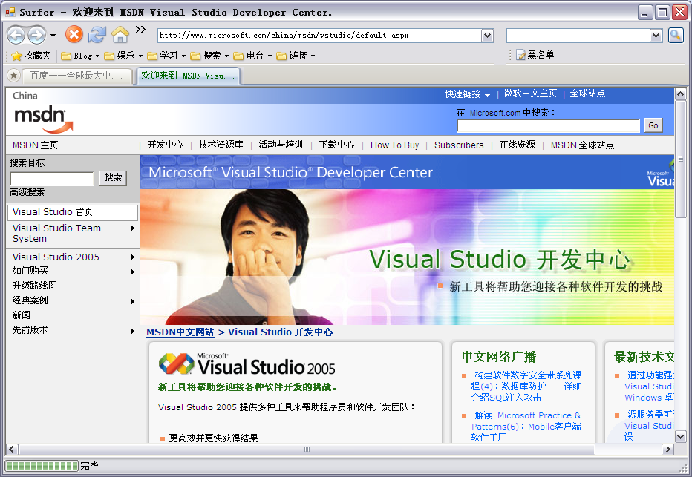The image size is (692, 477).
Task: Open the Subscribers menu item
Action: click(x=459, y=145)
